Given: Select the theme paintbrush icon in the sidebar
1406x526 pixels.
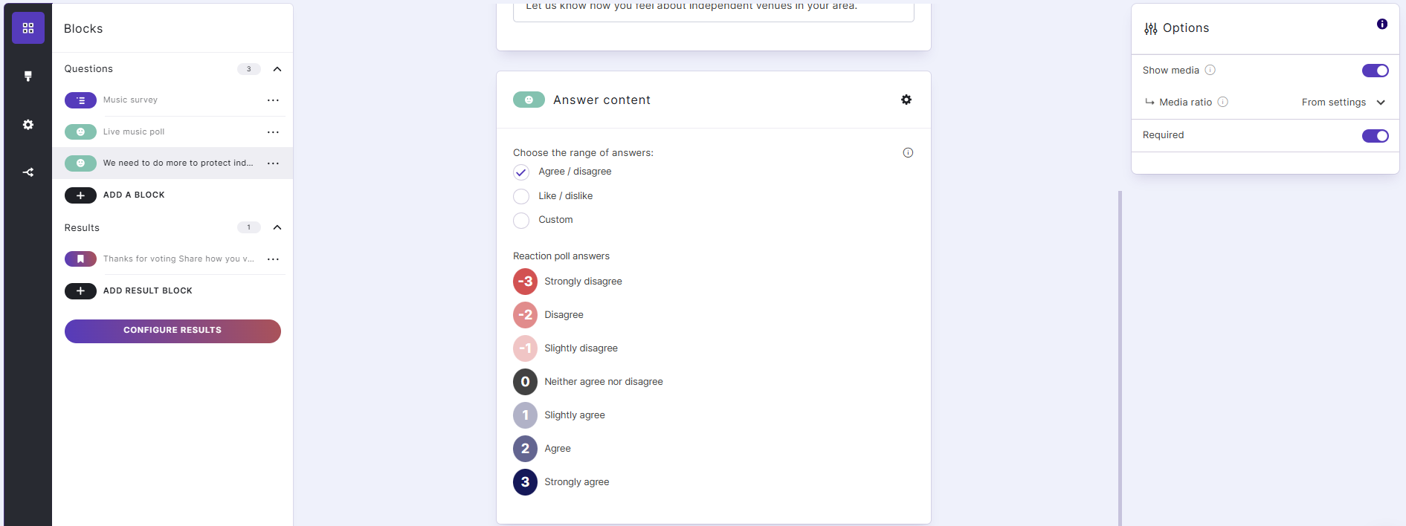Looking at the screenshot, I should coord(28,76).
